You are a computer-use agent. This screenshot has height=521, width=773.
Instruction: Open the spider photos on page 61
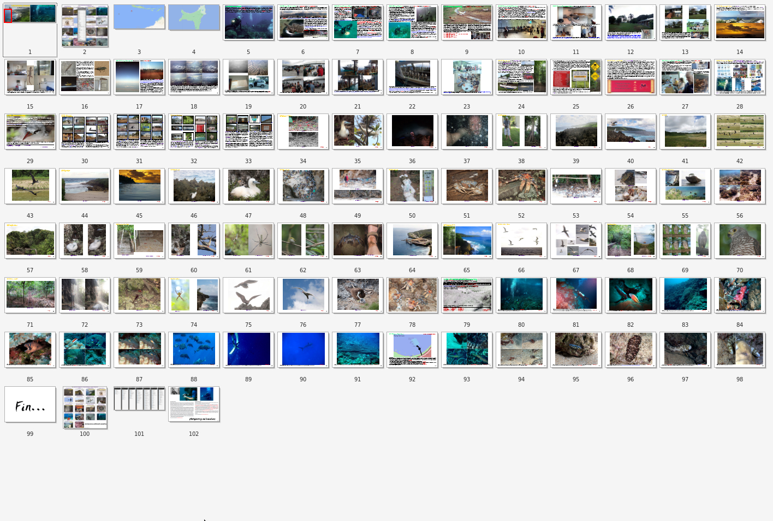click(x=248, y=241)
